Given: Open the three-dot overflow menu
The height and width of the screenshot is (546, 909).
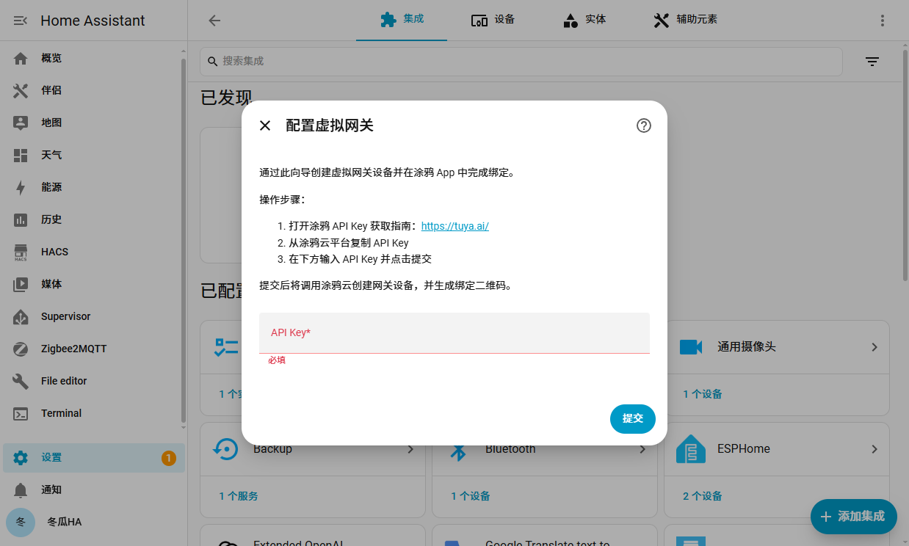Looking at the screenshot, I should click(883, 21).
